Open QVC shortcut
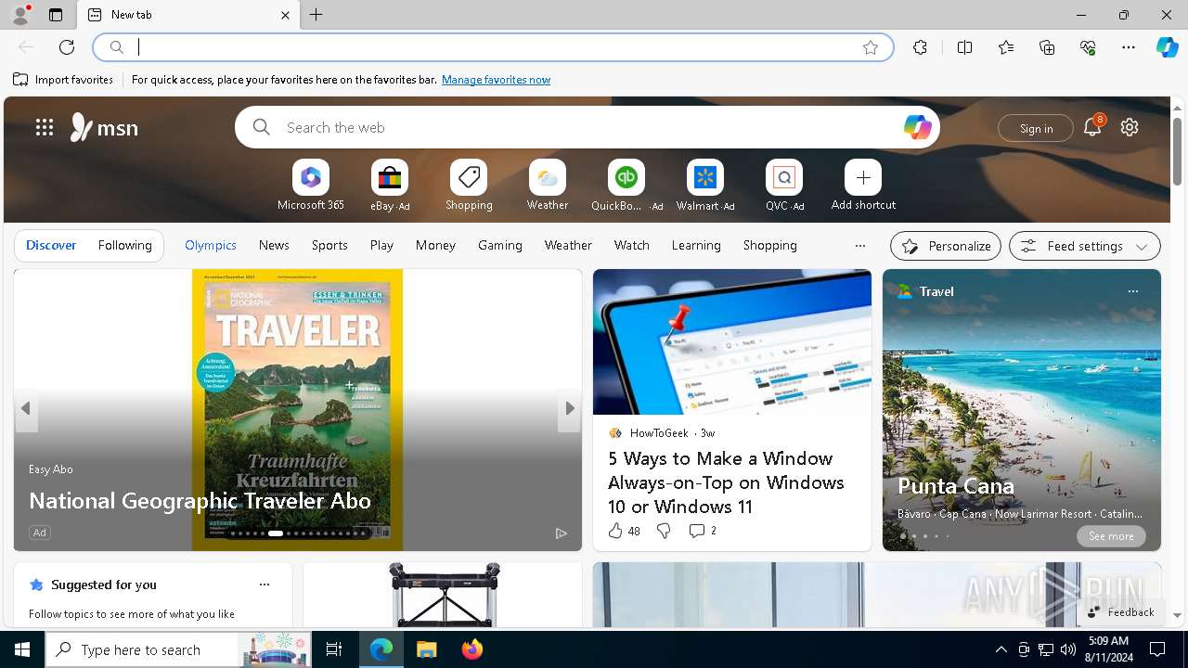This screenshot has height=668, width=1188. (x=784, y=185)
